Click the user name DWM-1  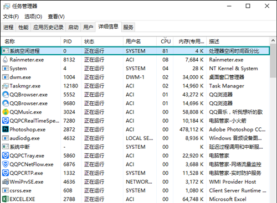pyautogui.click(x=135, y=77)
